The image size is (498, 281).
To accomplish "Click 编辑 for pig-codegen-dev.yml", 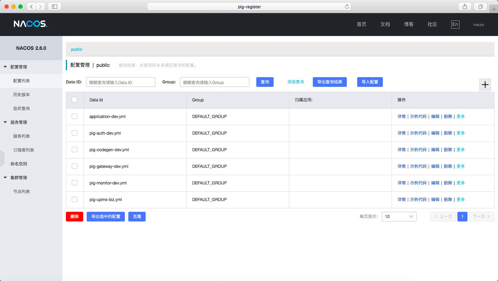I will pos(435,149).
